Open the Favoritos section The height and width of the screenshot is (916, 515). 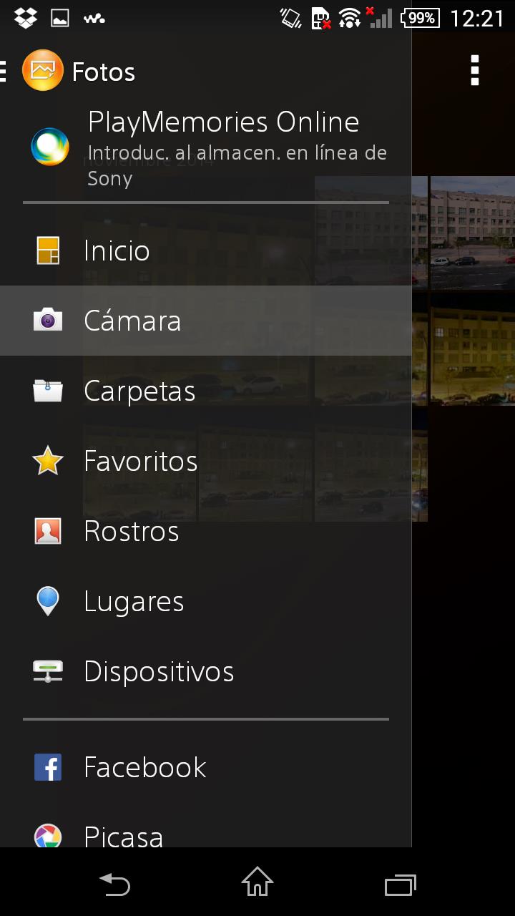(x=206, y=461)
